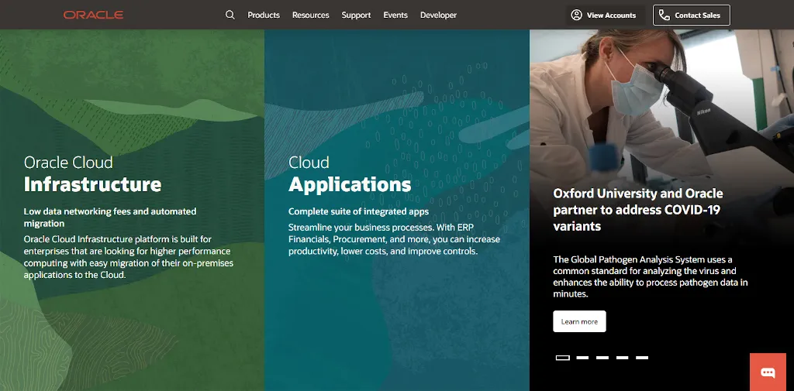Select the first carousel slide indicator
Screen dimensions: 794x391
pyautogui.click(x=563, y=358)
